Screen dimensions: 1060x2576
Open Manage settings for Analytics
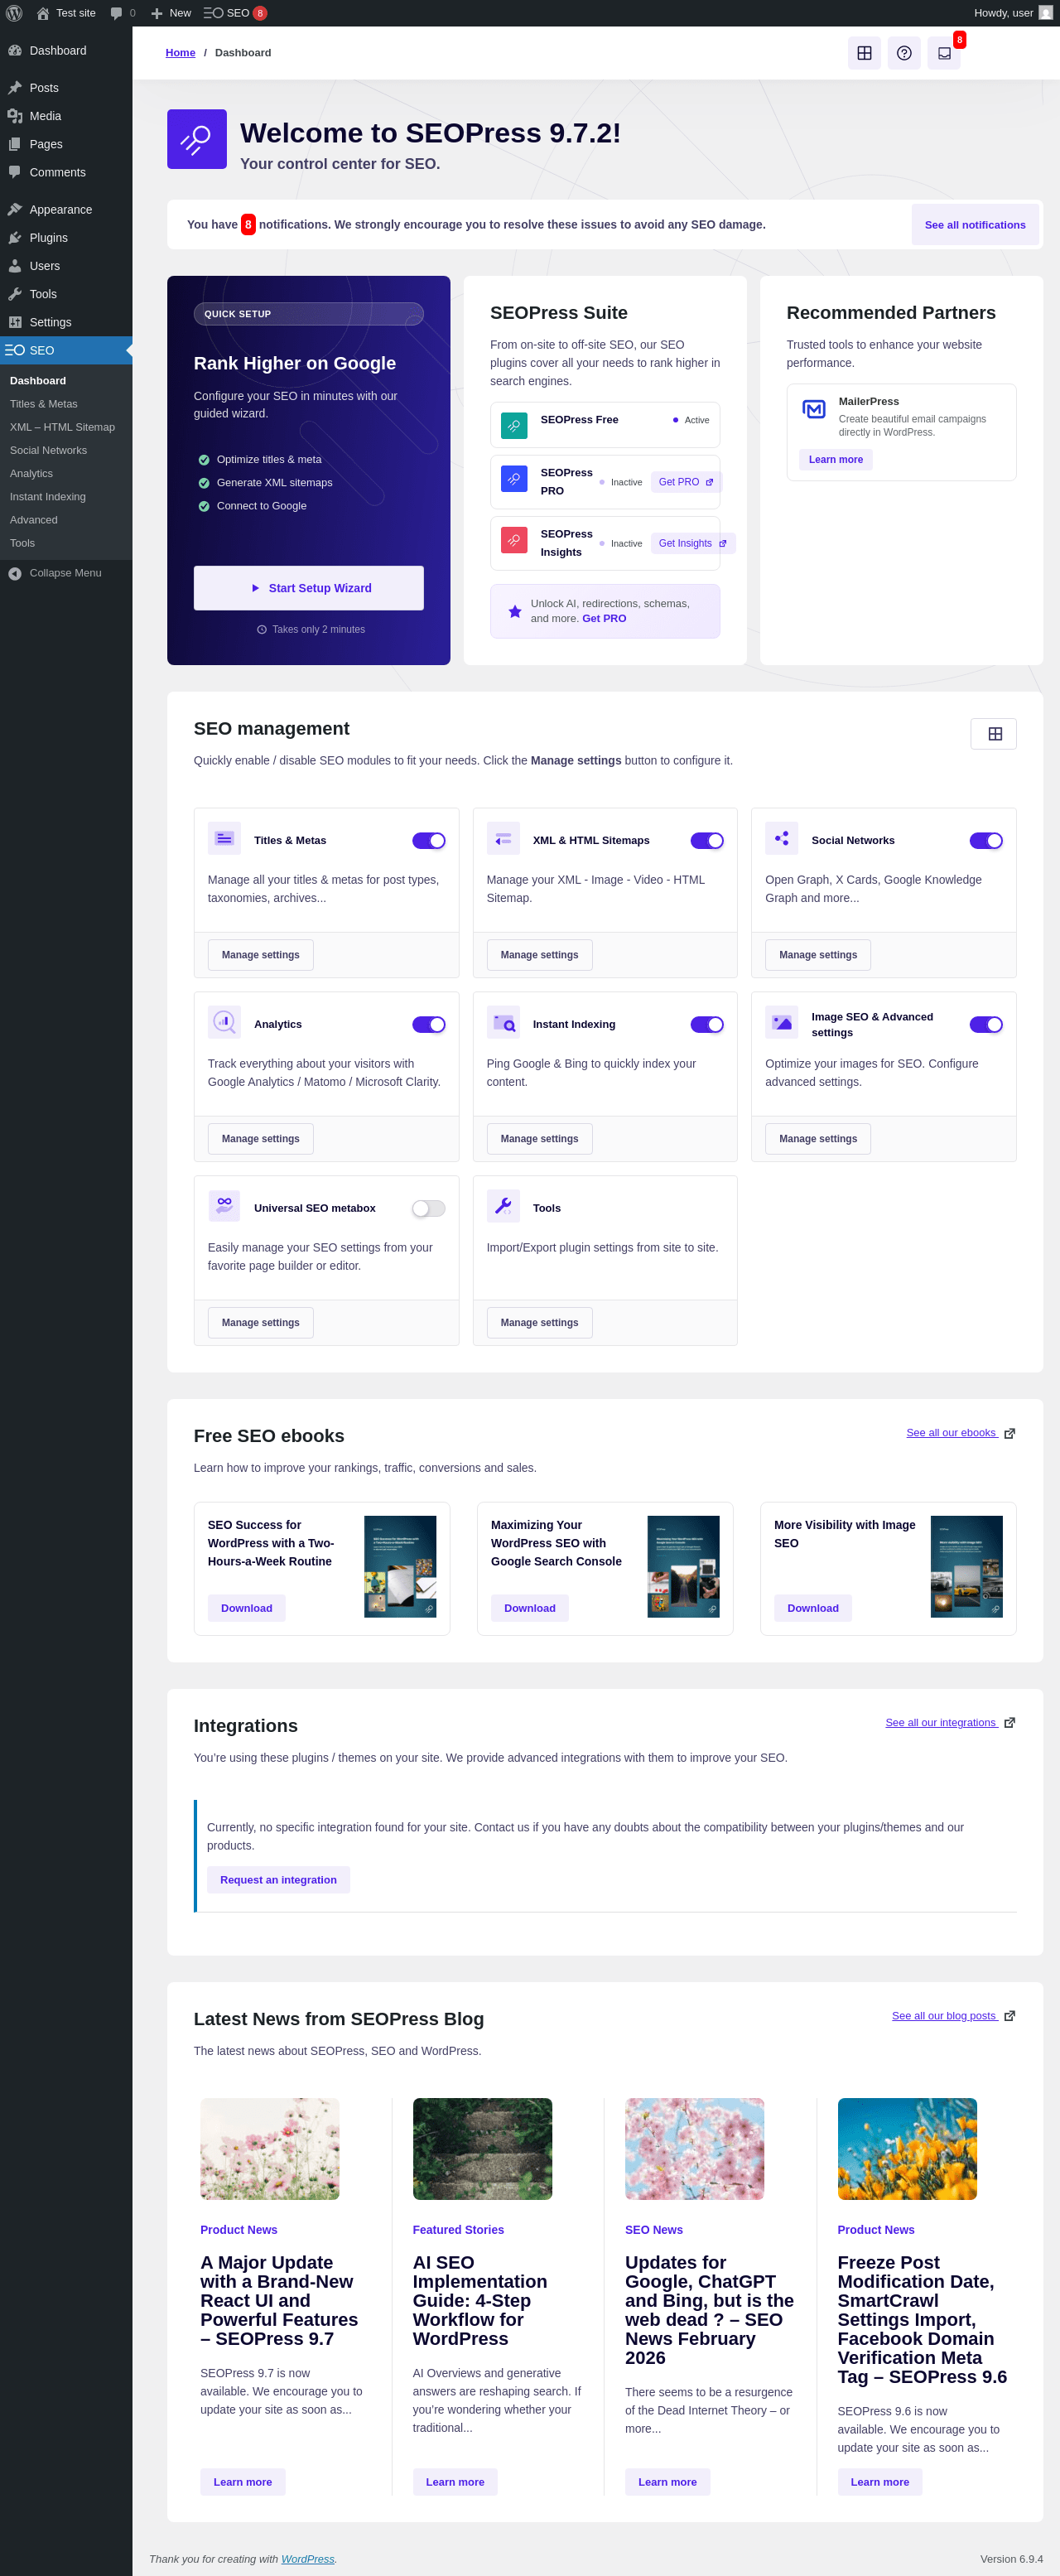pos(261,1139)
